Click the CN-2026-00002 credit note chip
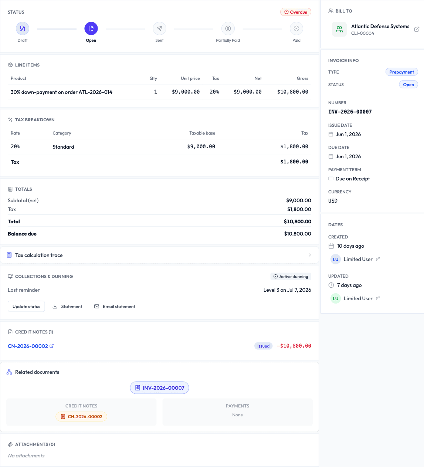The width and height of the screenshot is (424, 467). (x=81, y=417)
